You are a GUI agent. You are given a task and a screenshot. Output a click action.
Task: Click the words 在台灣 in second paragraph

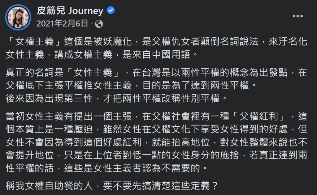(x=147, y=73)
